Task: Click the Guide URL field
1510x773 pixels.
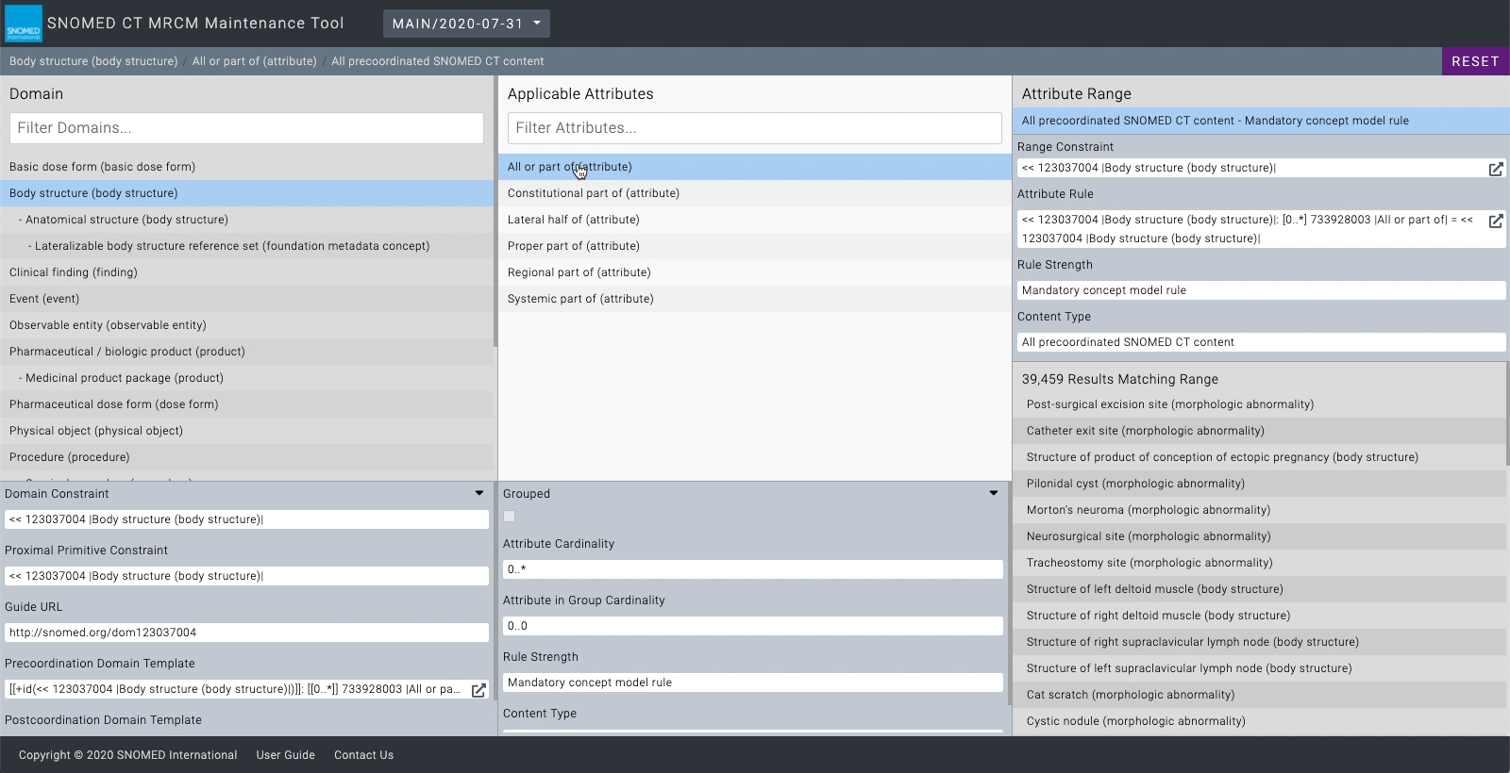Action: [x=246, y=633]
